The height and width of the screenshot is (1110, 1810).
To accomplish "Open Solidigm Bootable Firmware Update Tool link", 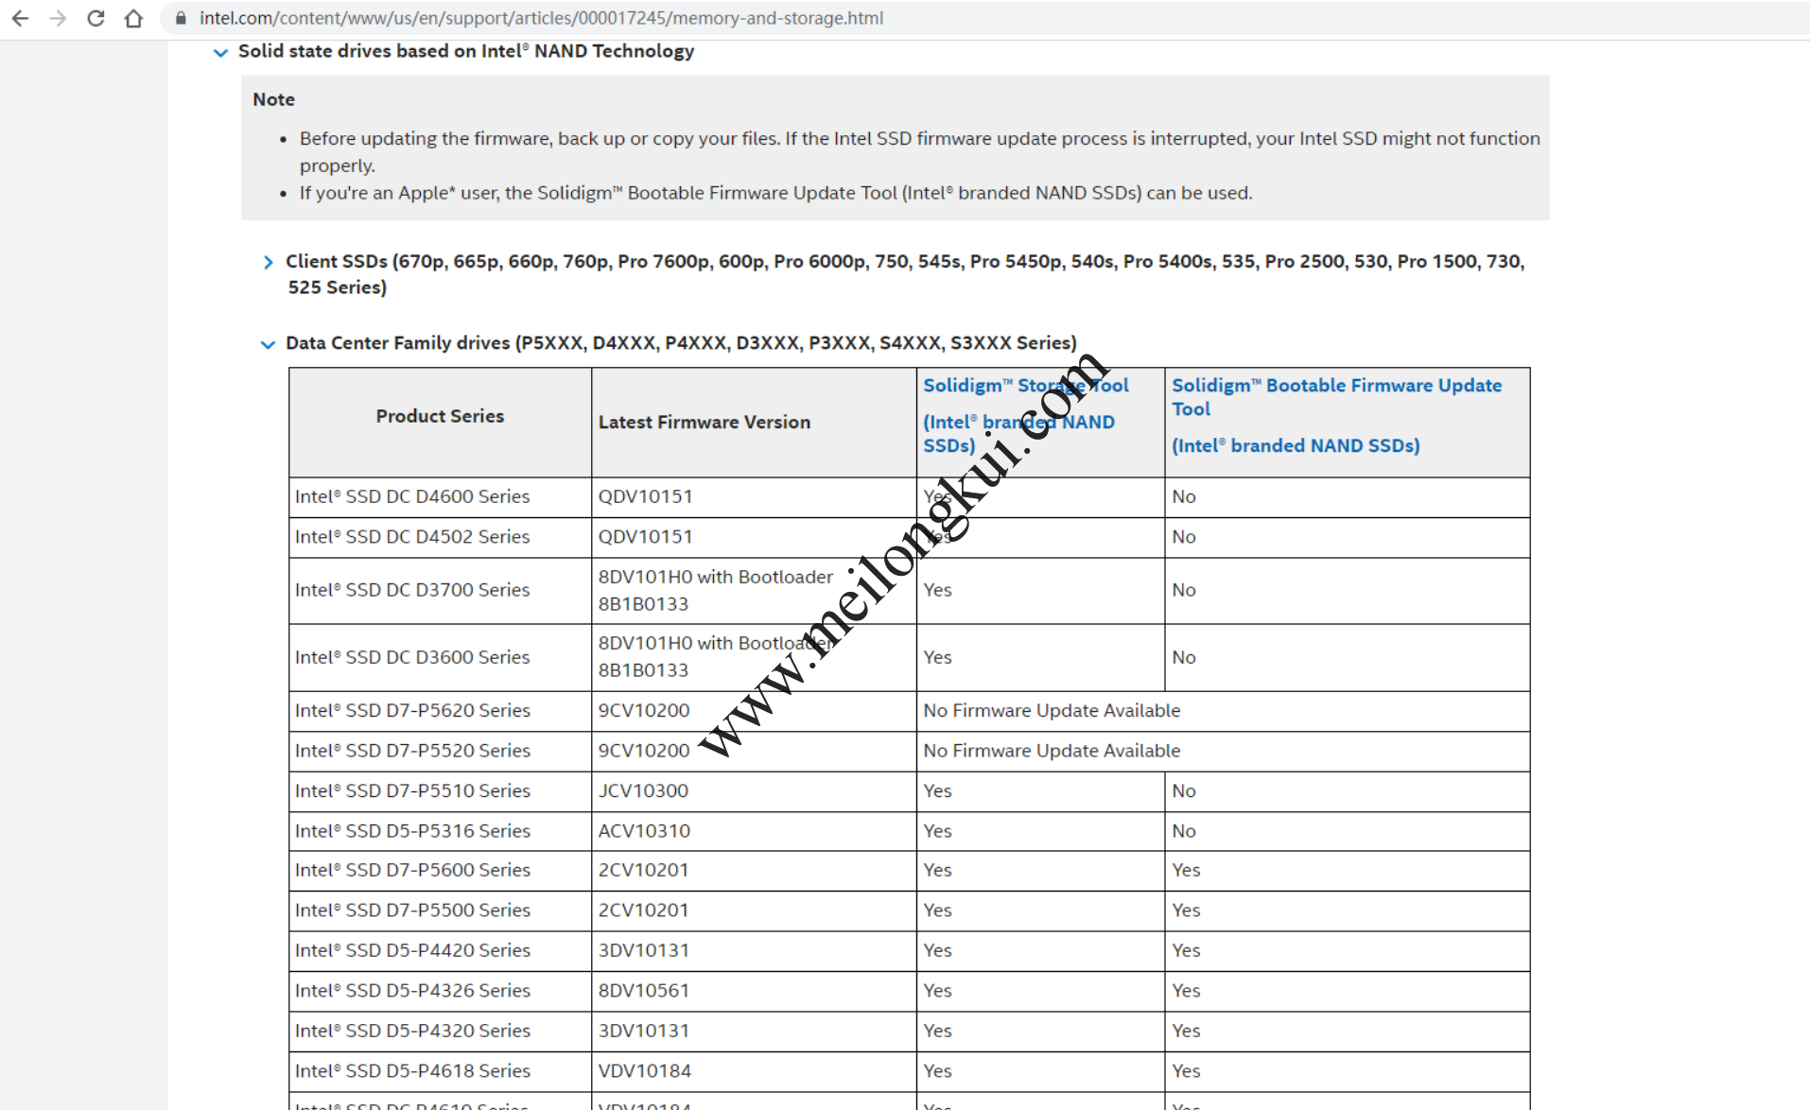I will [1336, 397].
